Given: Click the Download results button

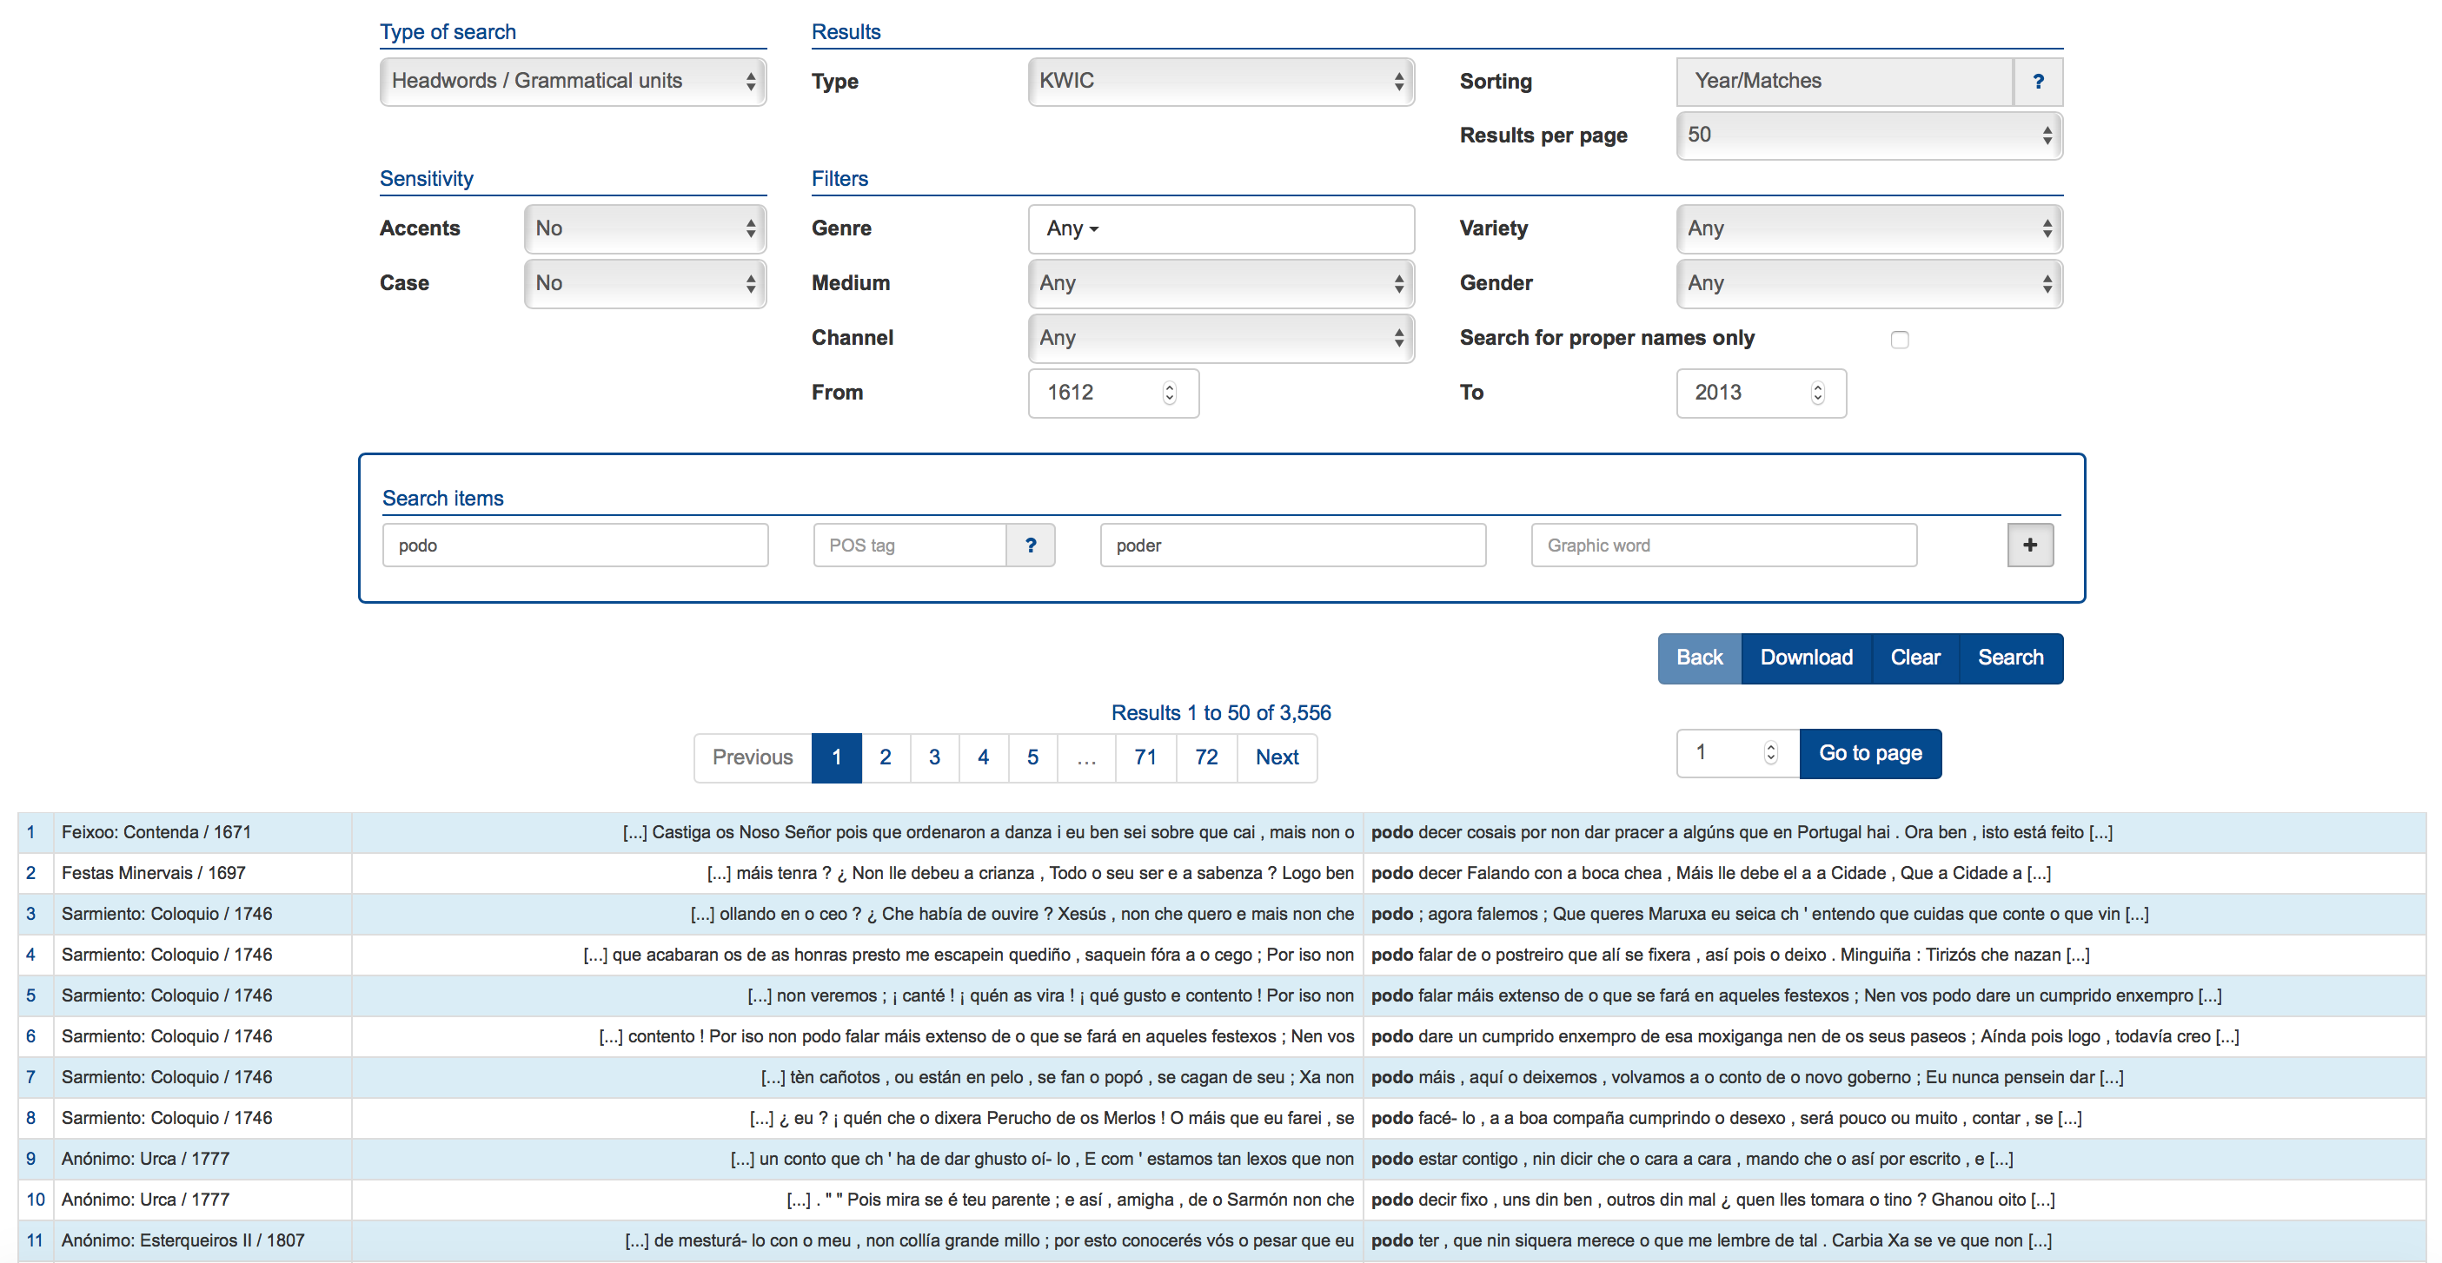Looking at the screenshot, I should coord(1804,656).
